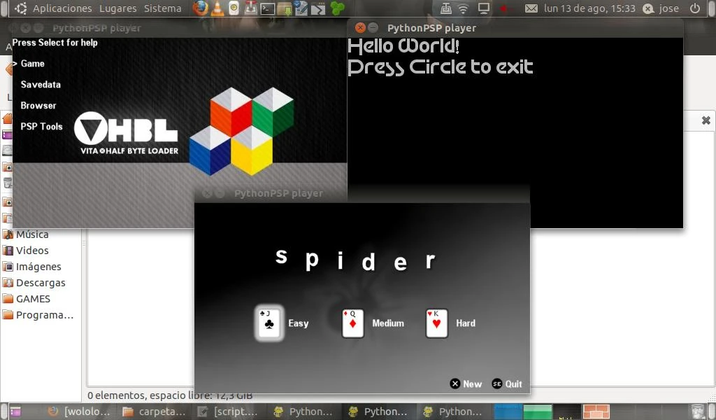Open the text editor notepad launcher
The height and width of the screenshot is (420, 716).
click(x=301, y=8)
